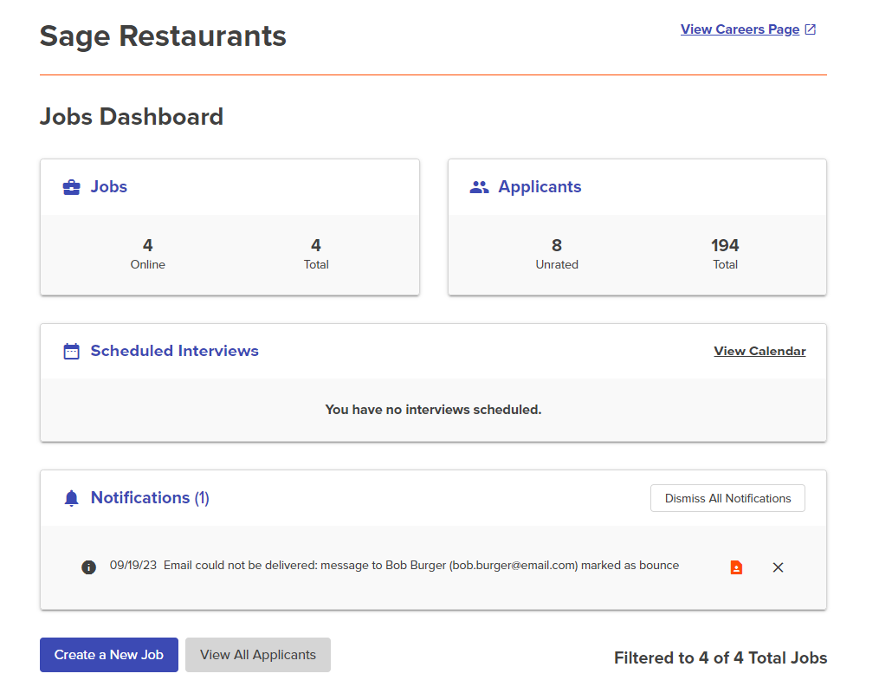Screen dimensions: 879x693
Task: Click Create a New Job button
Action: point(108,655)
